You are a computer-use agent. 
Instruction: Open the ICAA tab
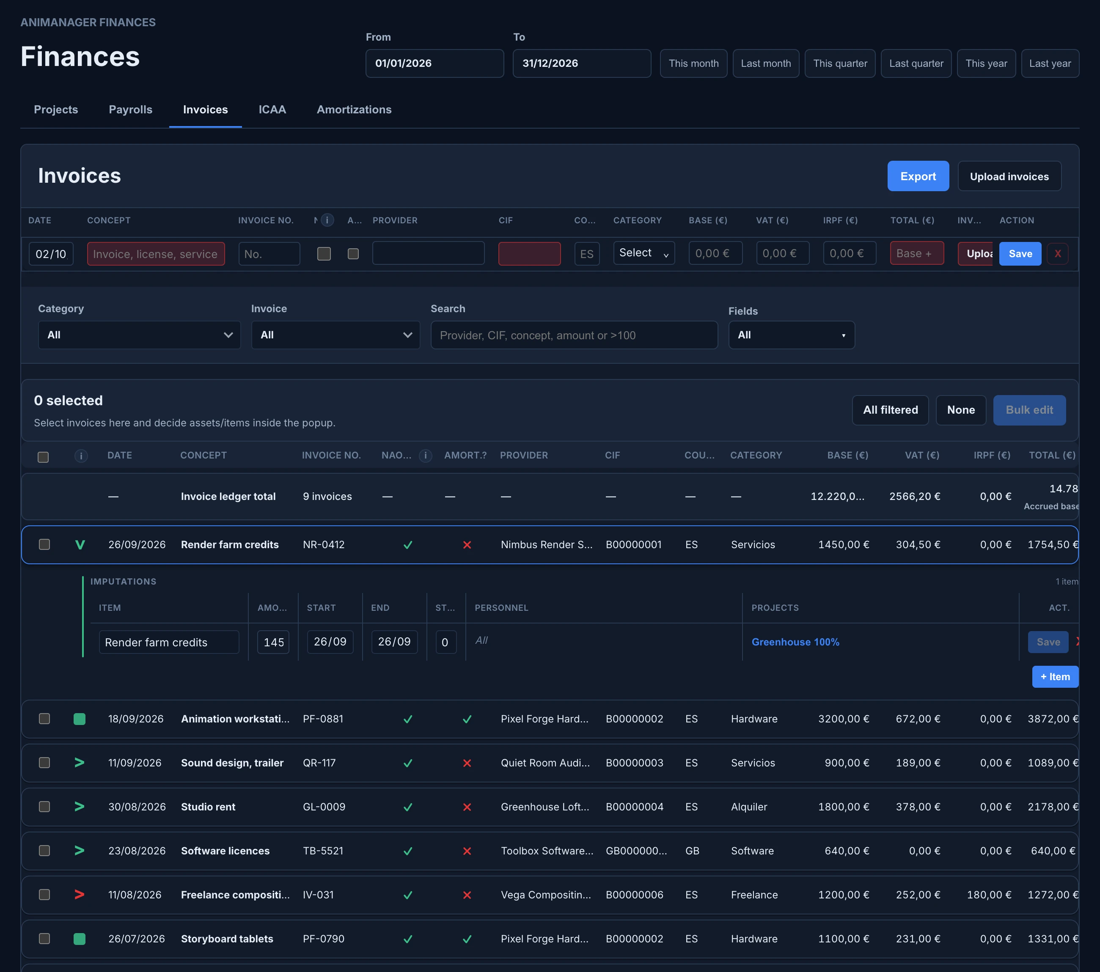coord(272,109)
